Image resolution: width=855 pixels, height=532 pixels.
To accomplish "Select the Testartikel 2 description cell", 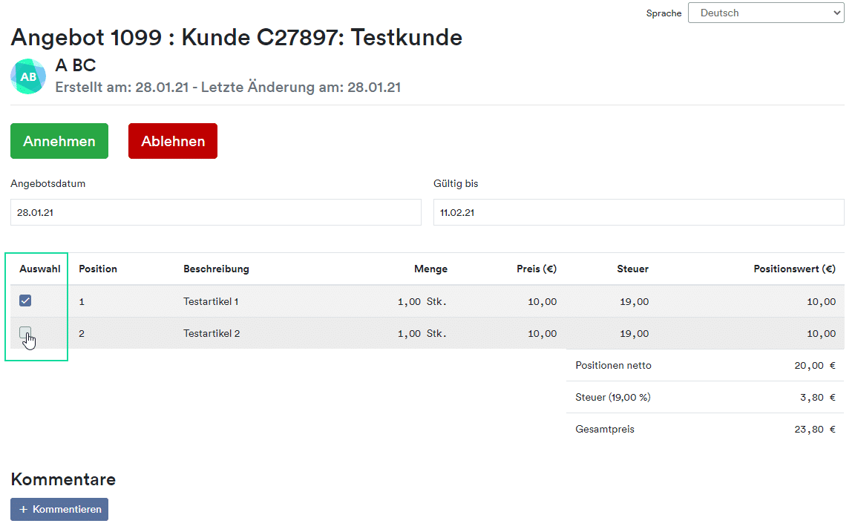I will 212,333.
